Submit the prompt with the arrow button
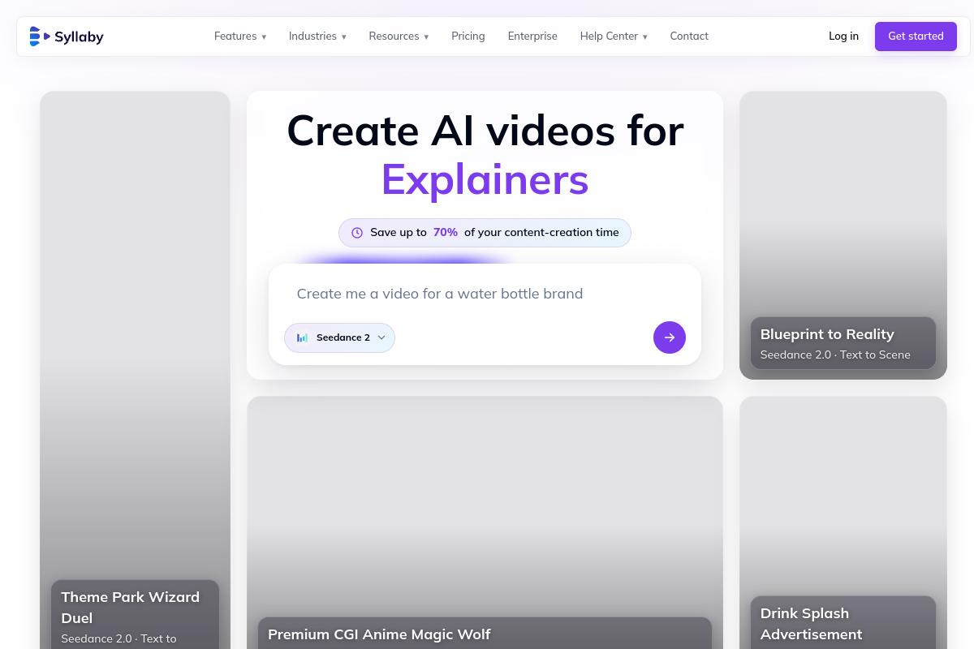The width and height of the screenshot is (974, 649). pos(670,337)
